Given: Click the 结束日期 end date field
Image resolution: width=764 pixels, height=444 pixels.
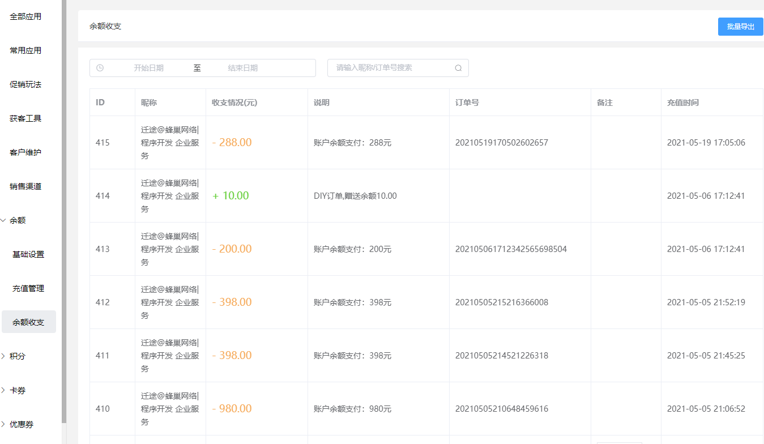Looking at the screenshot, I should (243, 68).
